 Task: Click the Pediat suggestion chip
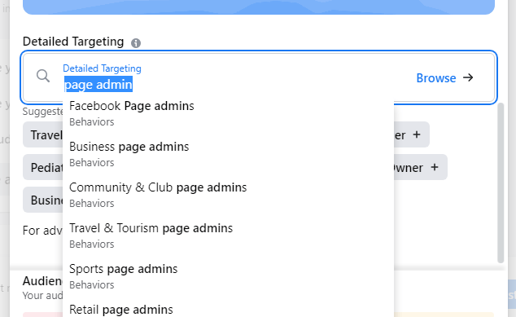(43, 167)
